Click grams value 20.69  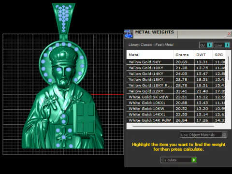click(x=181, y=62)
